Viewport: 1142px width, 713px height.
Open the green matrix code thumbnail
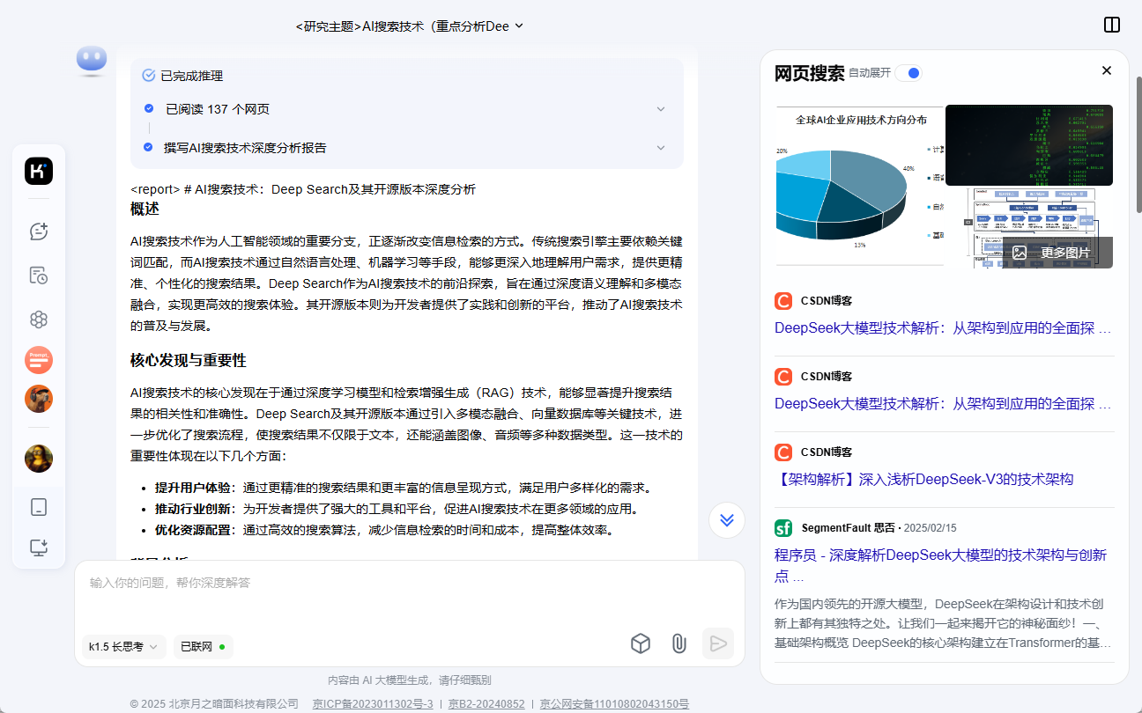(x=1029, y=145)
